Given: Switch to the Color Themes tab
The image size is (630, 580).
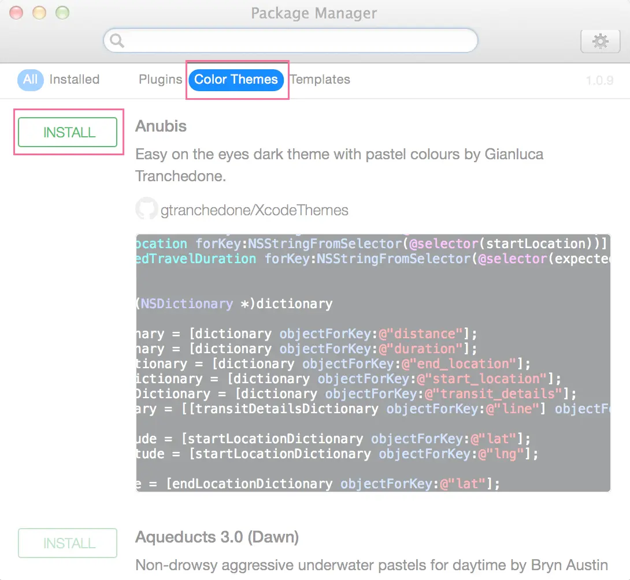Looking at the screenshot, I should [236, 80].
